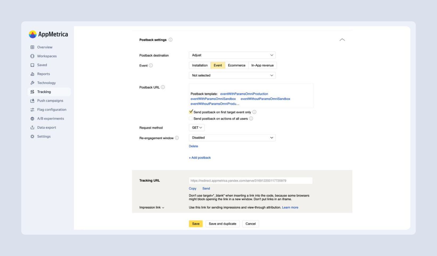Click the Reports bar chart icon
Image resolution: width=437 pixels, height=256 pixels.
pyautogui.click(x=32, y=74)
